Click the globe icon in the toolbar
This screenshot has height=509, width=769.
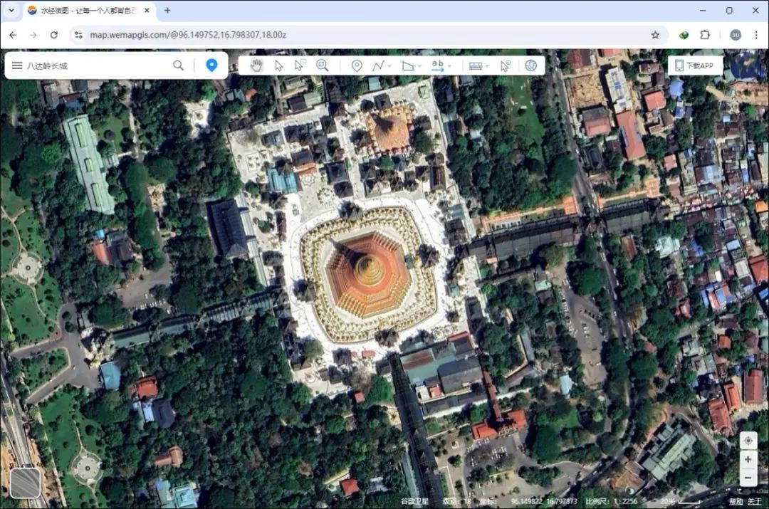[530, 65]
